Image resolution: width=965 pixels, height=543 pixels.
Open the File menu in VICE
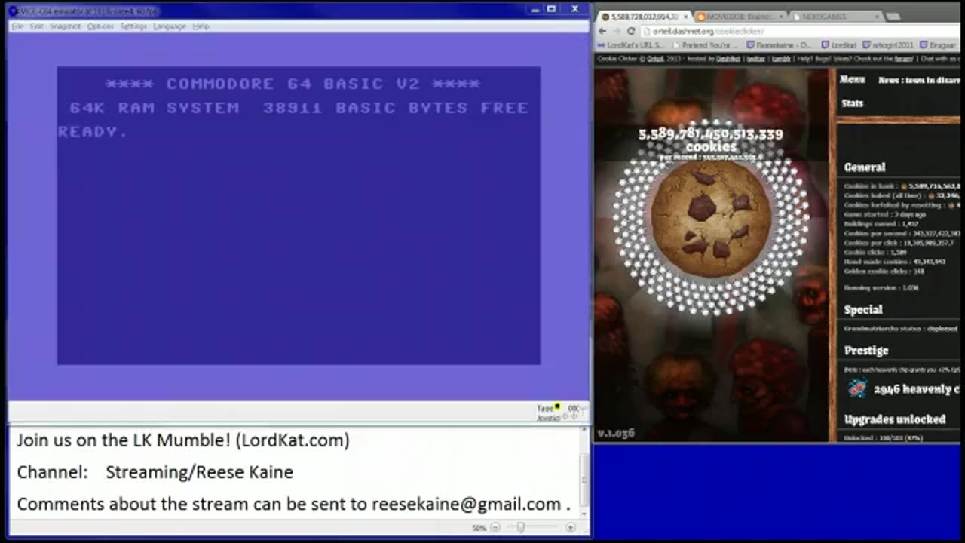pos(17,26)
